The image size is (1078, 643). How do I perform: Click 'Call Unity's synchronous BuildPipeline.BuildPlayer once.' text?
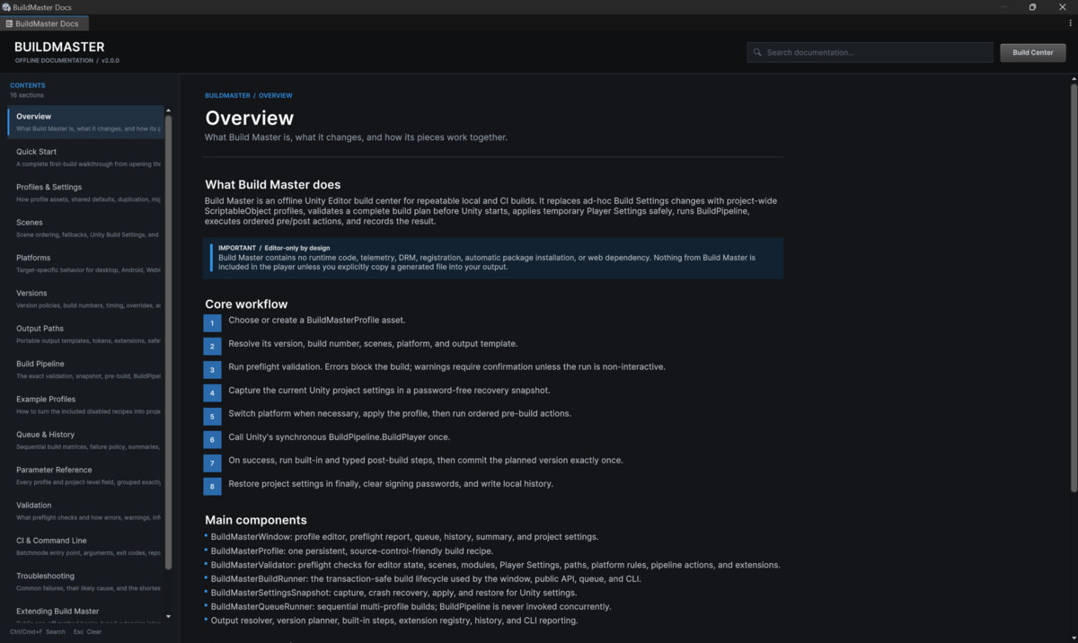point(340,437)
